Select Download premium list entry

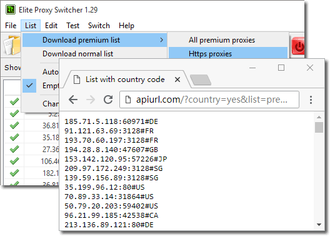pyautogui.click(x=95, y=40)
